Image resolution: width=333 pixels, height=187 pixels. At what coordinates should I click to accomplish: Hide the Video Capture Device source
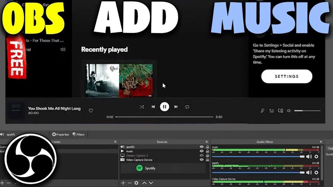coord(202,160)
